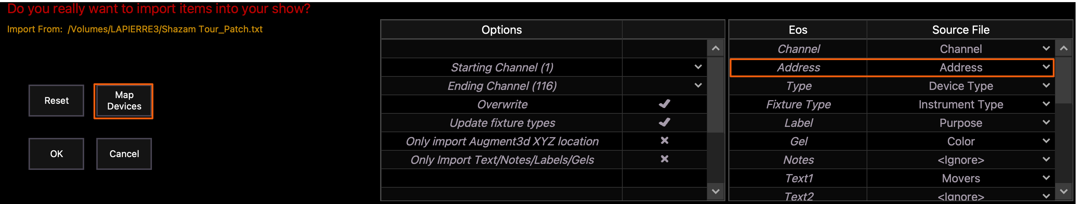Enable Only import Augment3d XYZ location

point(664,141)
